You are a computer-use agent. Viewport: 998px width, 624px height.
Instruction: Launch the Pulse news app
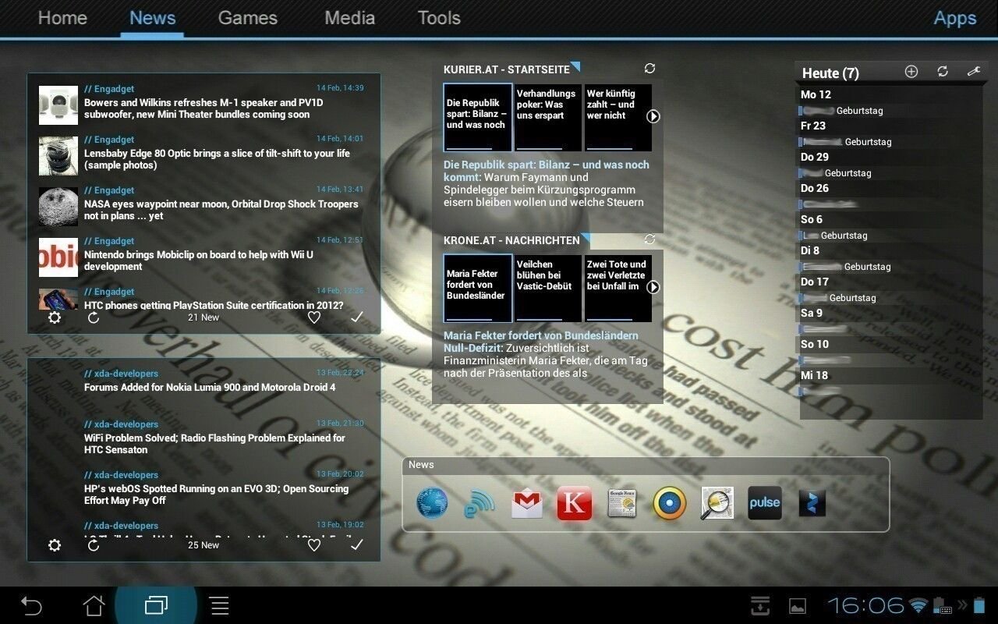(765, 503)
